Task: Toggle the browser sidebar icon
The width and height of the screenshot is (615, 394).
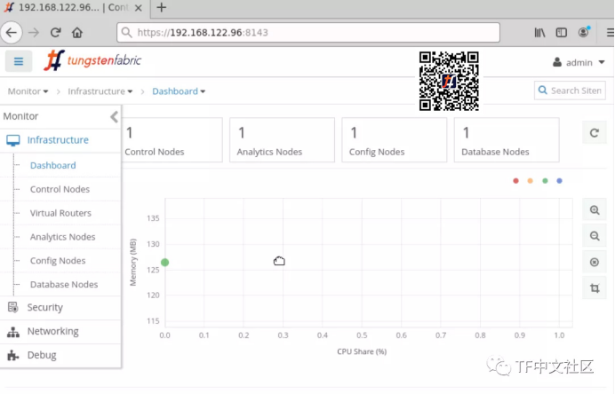Action: [x=562, y=33]
